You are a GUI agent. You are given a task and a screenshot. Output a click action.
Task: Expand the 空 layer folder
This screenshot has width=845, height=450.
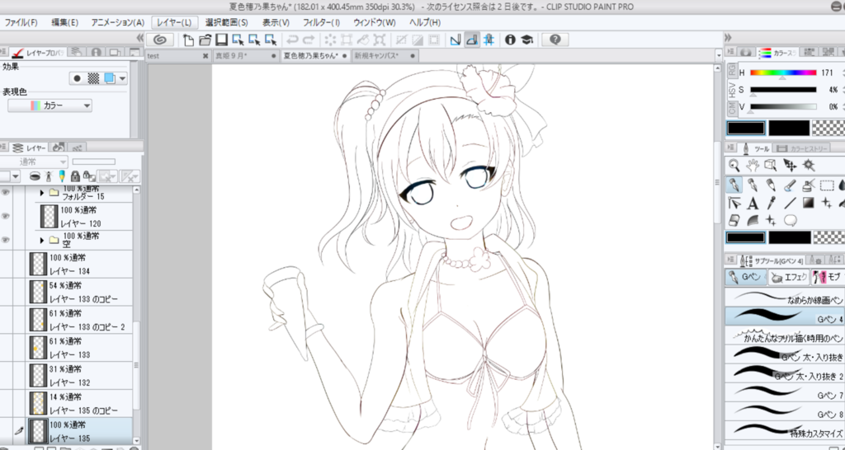42,240
